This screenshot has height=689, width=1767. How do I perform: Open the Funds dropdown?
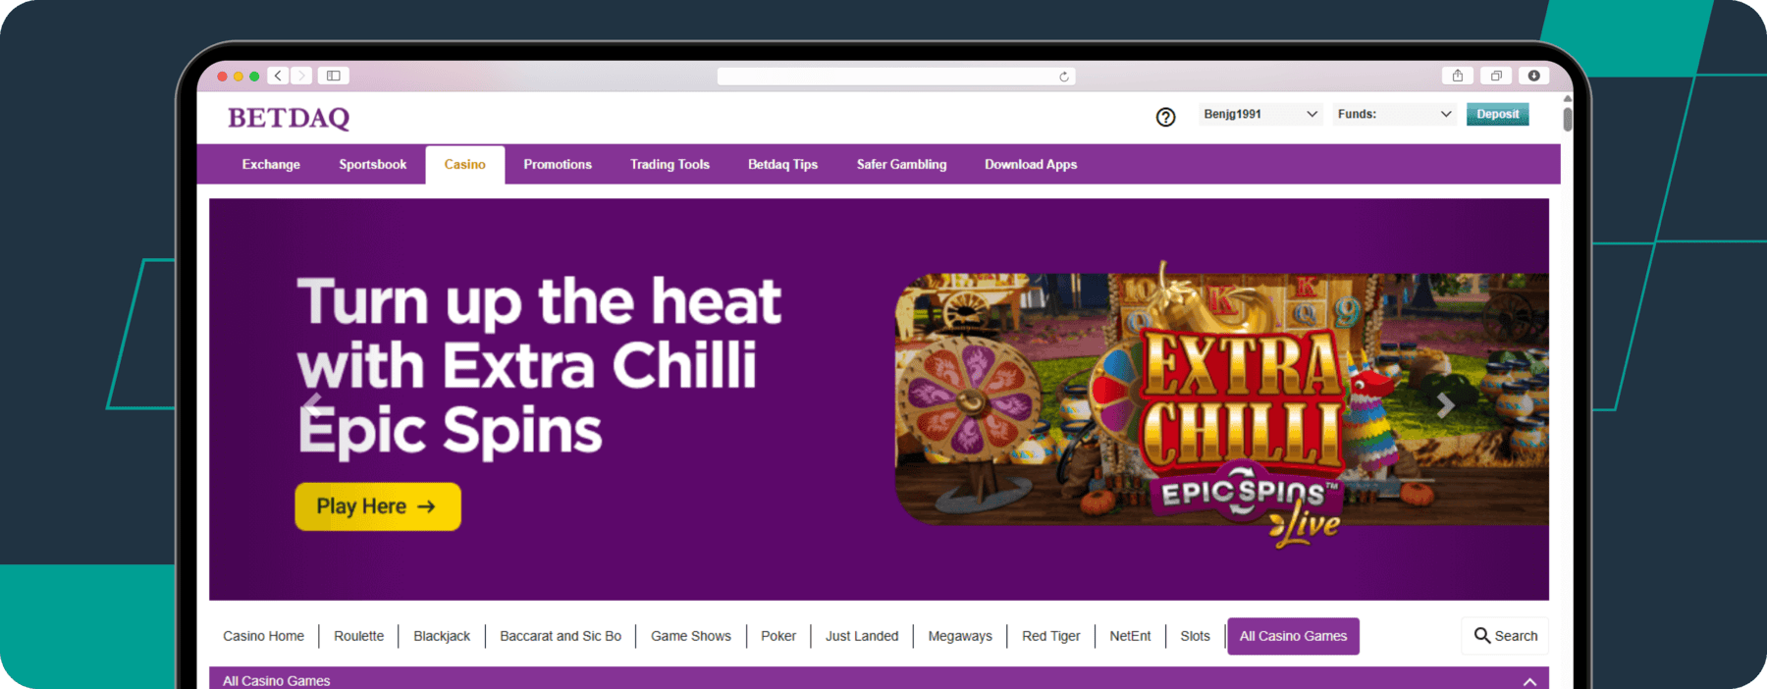point(1394,114)
